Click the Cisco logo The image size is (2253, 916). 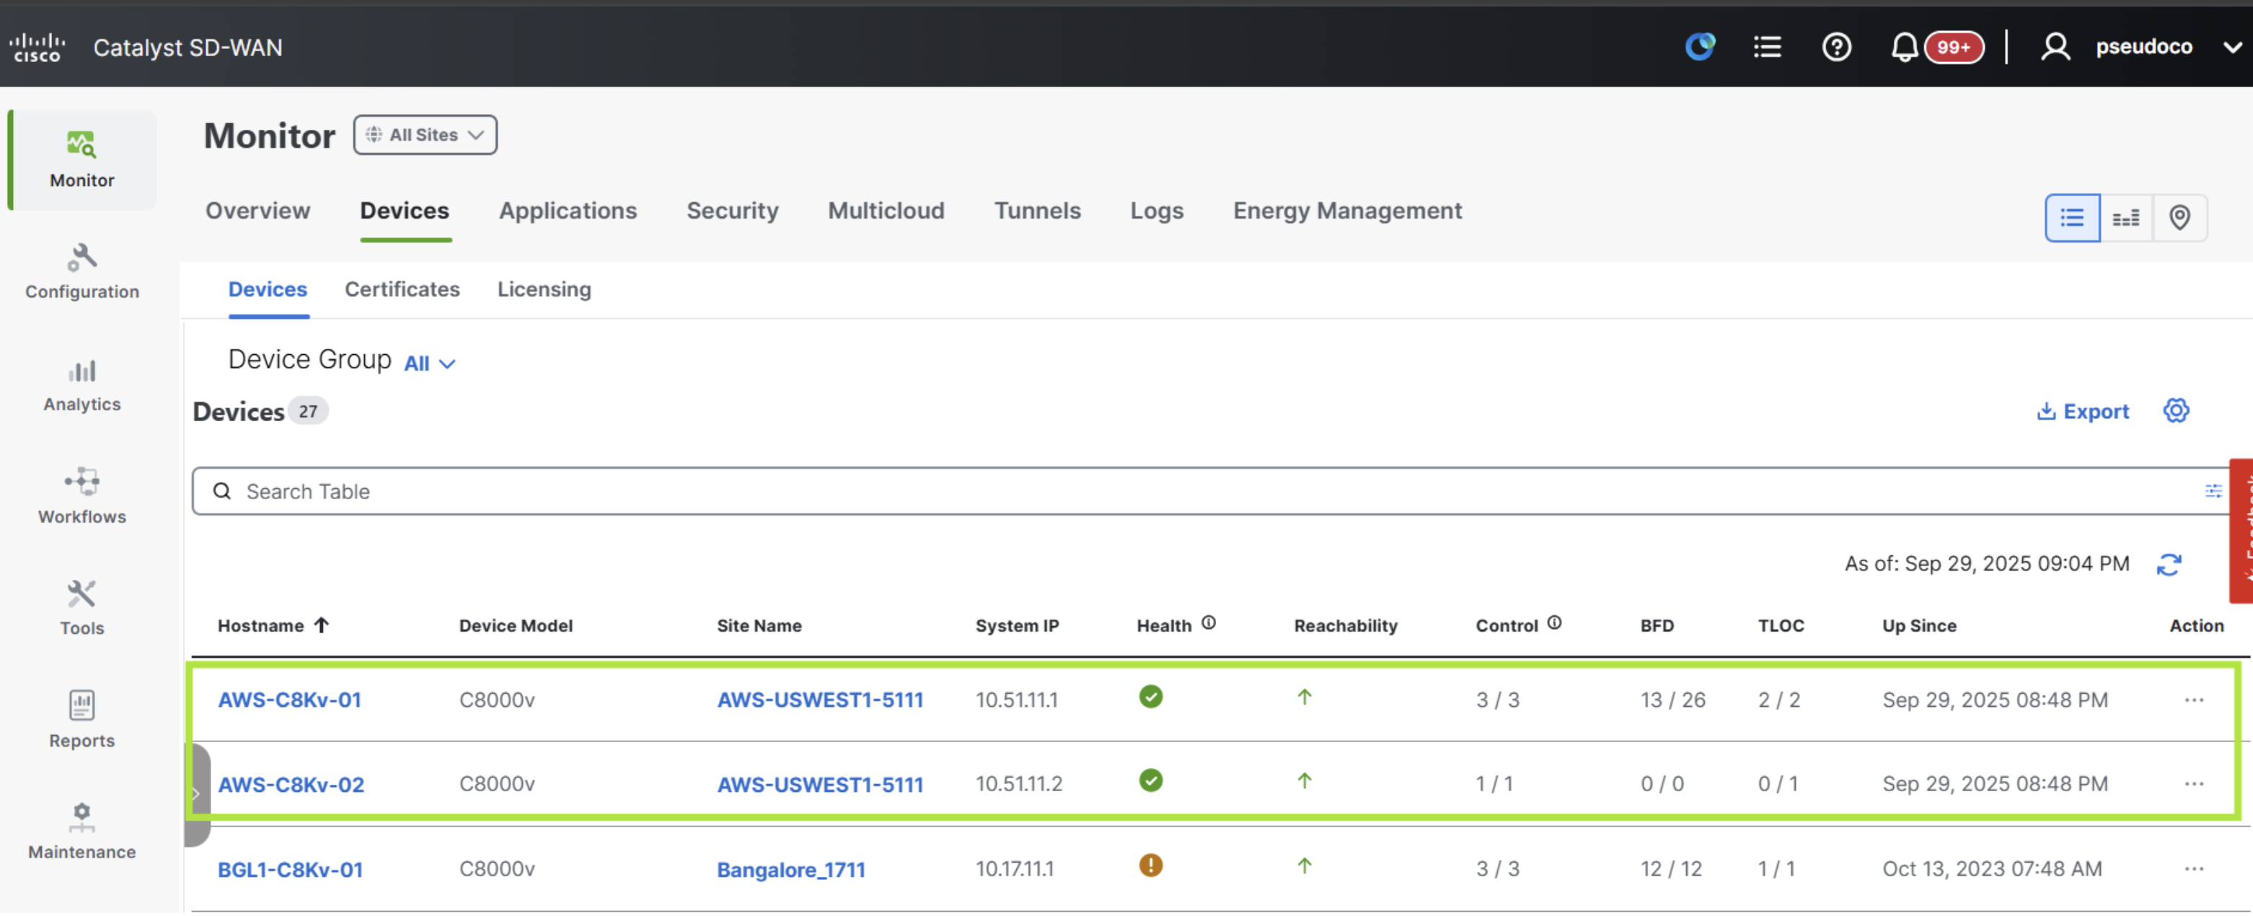[38, 48]
